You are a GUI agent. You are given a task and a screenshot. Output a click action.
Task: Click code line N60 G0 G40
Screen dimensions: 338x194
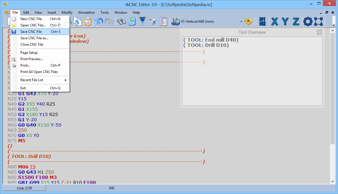tap(34, 125)
